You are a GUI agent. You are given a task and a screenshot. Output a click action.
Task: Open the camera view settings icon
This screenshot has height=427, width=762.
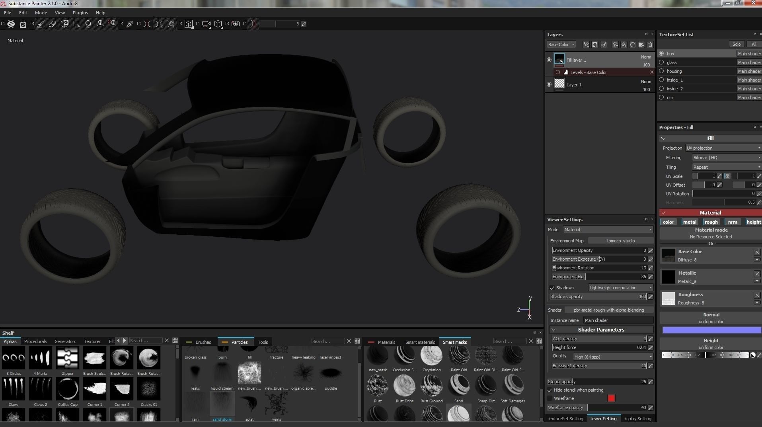click(x=206, y=24)
